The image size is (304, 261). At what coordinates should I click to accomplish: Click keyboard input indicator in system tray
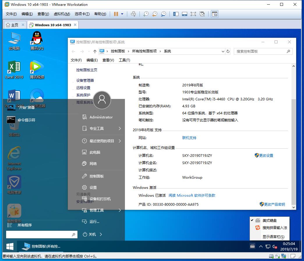(x=252, y=246)
